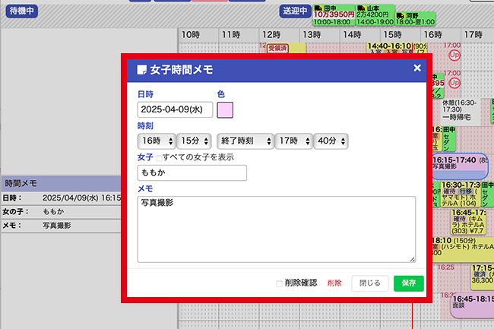Image resolution: width=494 pixels, height=329 pixels.
Task: Click the 写真撮影 memo text area
Action: (276, 229)
